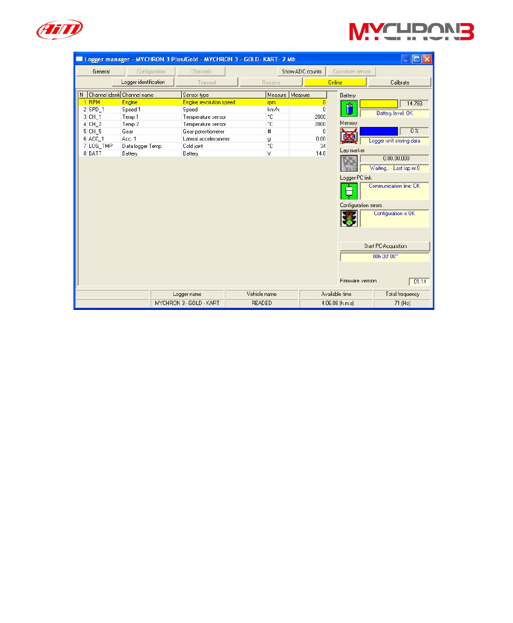Minimize the Logger manager window
513x623 pixels.
click(x=405, y=59)
